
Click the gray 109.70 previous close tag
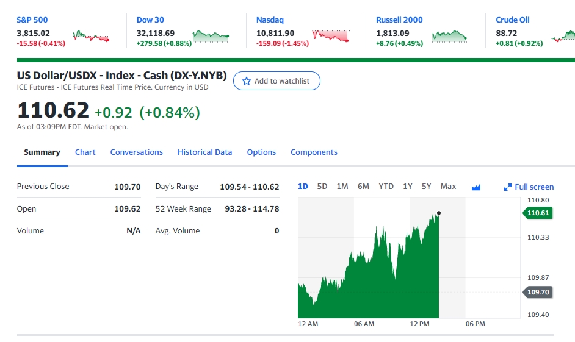[x=537, y=292]
